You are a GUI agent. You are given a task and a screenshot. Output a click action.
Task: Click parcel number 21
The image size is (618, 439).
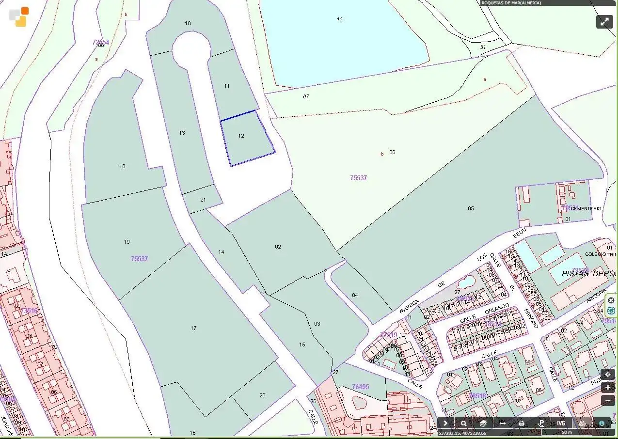tap(203, 200)
